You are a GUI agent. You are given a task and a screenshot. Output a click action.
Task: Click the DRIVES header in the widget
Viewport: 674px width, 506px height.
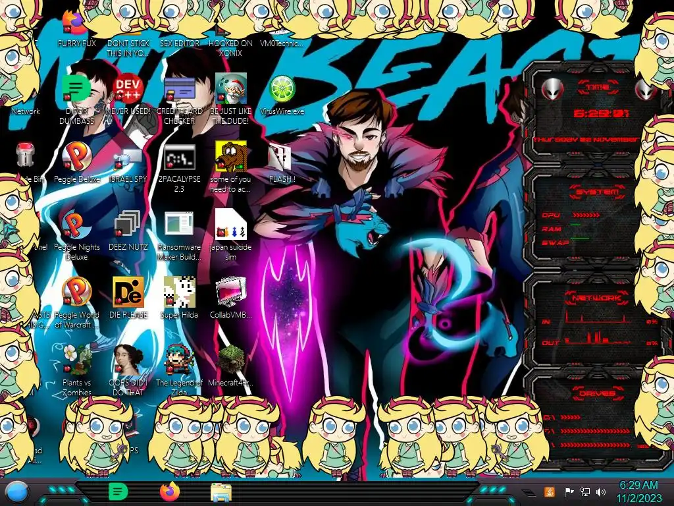[597, 393]
